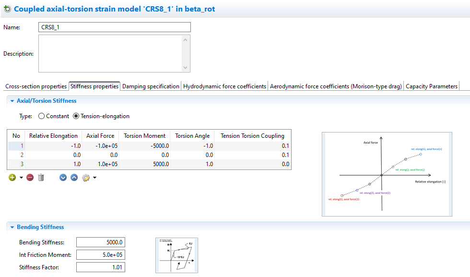The height and width of the screenshot is (277, 470).
Task: Edit the Bending Stiffness value field
Action: pos(101,242)
